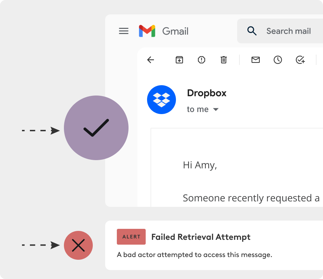Click 'A bad actor attempted' message text
The image size is (323, 279).
point(194,255)
